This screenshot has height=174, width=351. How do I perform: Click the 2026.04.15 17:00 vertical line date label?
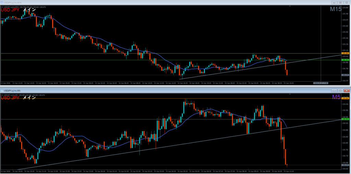click(320, 83)
